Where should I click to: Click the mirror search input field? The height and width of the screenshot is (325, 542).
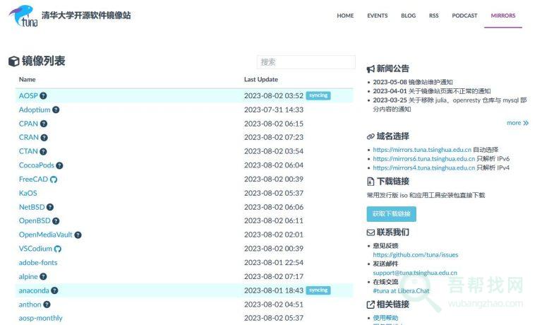click(x=305, y=62)
